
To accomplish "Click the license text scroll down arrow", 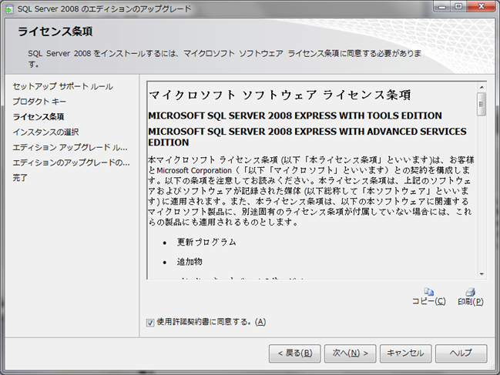I will (482, 274).
